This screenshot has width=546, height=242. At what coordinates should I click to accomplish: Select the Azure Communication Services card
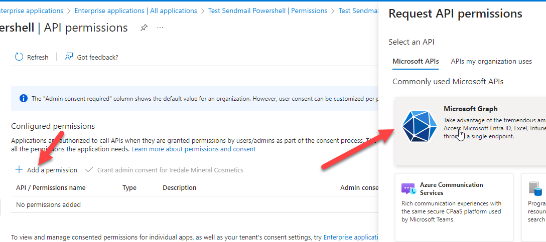(454, 207)
